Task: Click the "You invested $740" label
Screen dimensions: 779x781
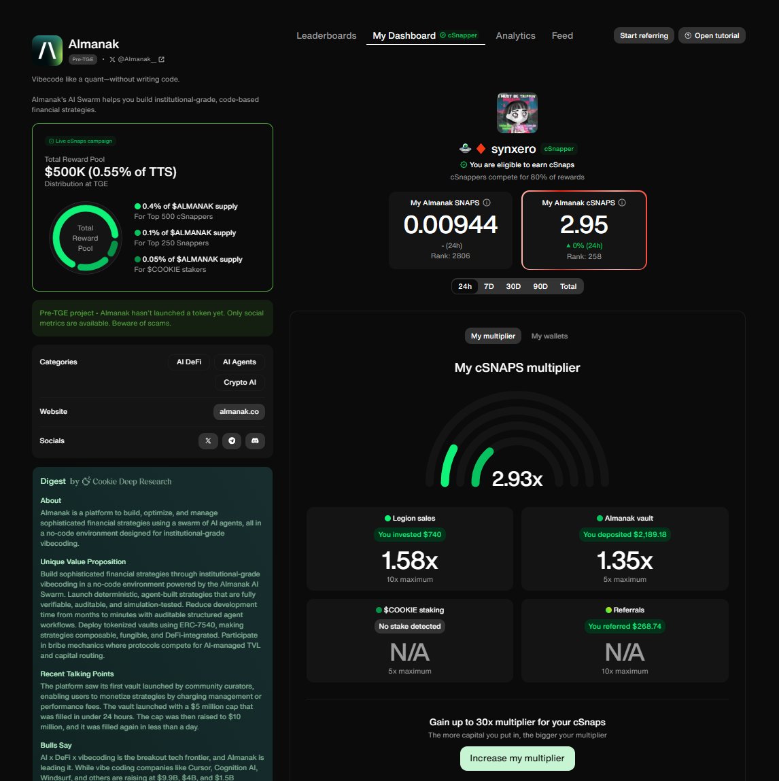Action: pyautogui.click(x=409, y=534)
